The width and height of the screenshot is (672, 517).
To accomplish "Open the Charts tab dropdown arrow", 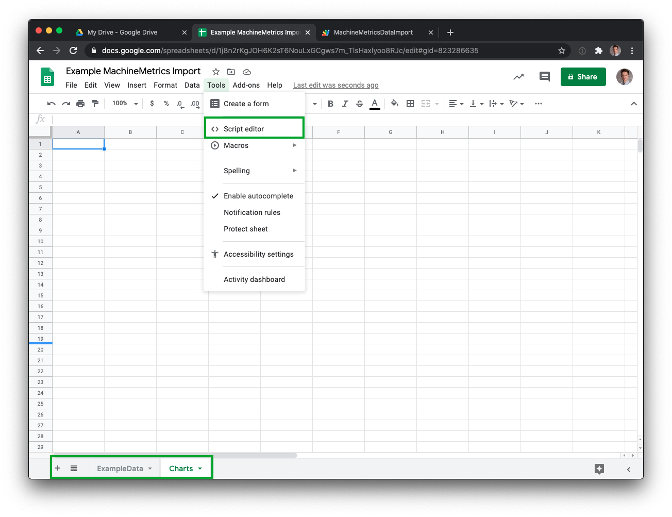I will tap(200, 469).
